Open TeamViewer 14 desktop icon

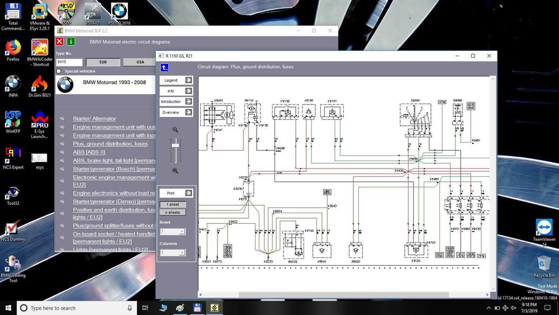544,232
